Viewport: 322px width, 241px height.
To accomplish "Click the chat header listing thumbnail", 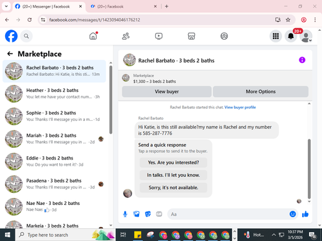I will 129,60.
